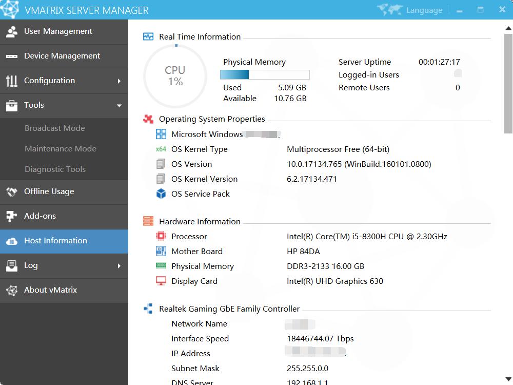Expand the Configuration submenu arrow
Screen dimensions: 513x385
(x=119, y=81)
